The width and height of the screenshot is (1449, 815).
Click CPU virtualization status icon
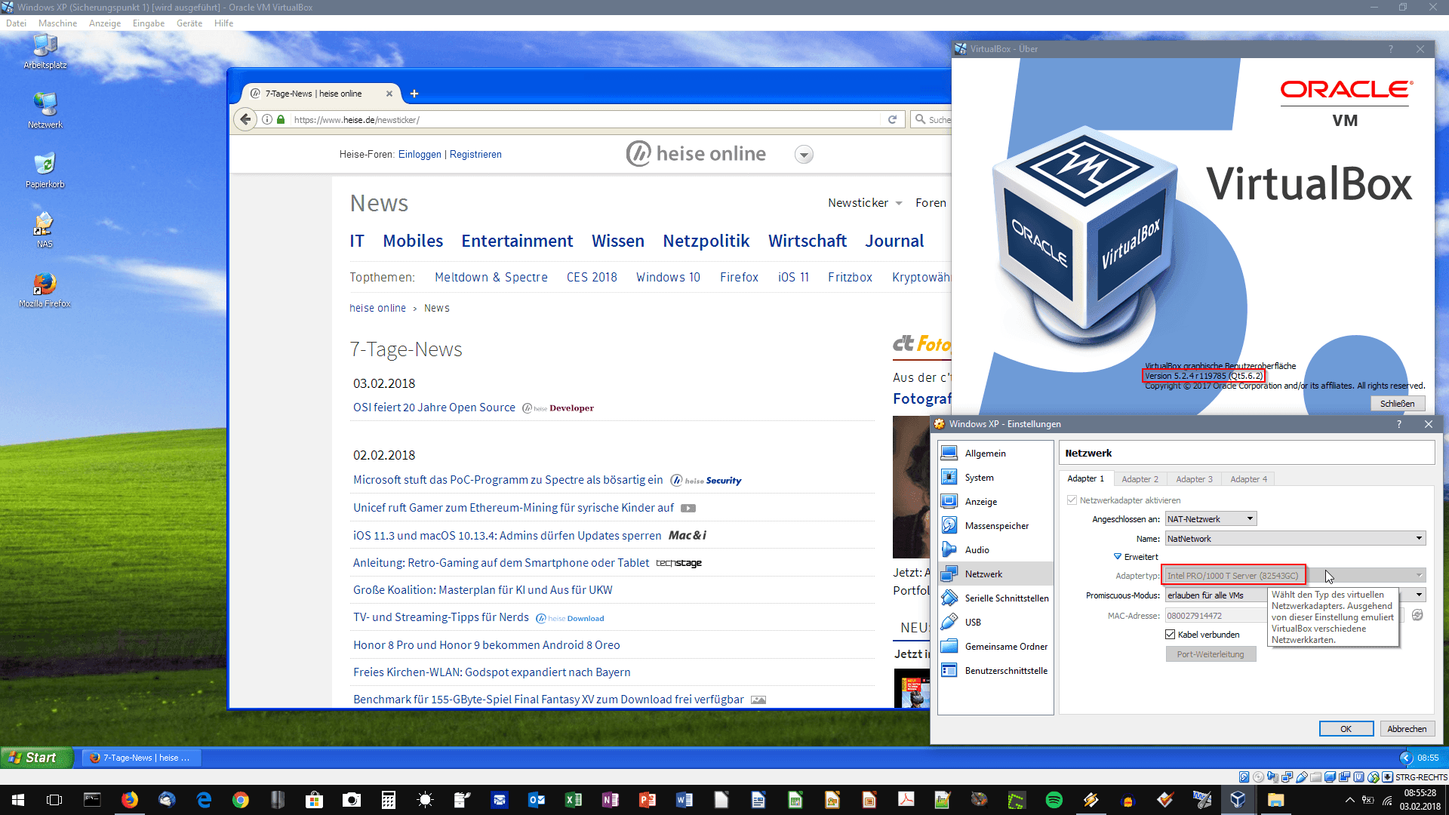tap(1358, 777)
